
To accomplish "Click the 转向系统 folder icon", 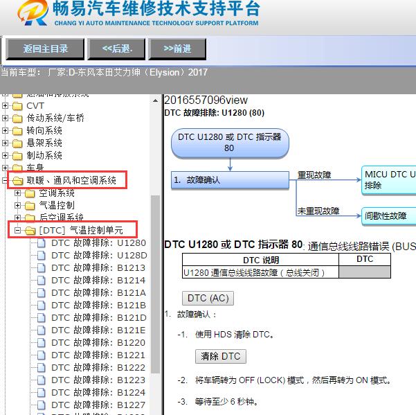I will coord(17,131).
